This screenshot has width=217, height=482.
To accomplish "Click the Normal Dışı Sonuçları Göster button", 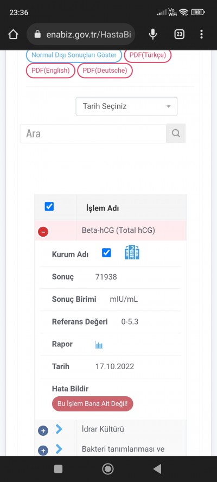I will [x=74, y=55].
